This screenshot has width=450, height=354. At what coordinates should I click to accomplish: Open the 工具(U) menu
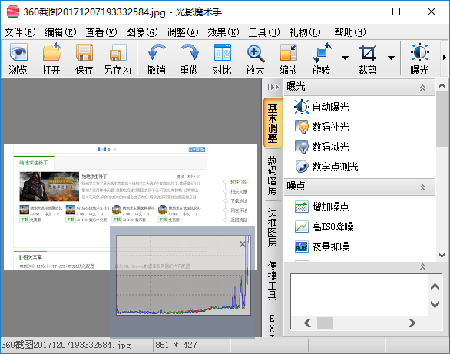(264, 32)
